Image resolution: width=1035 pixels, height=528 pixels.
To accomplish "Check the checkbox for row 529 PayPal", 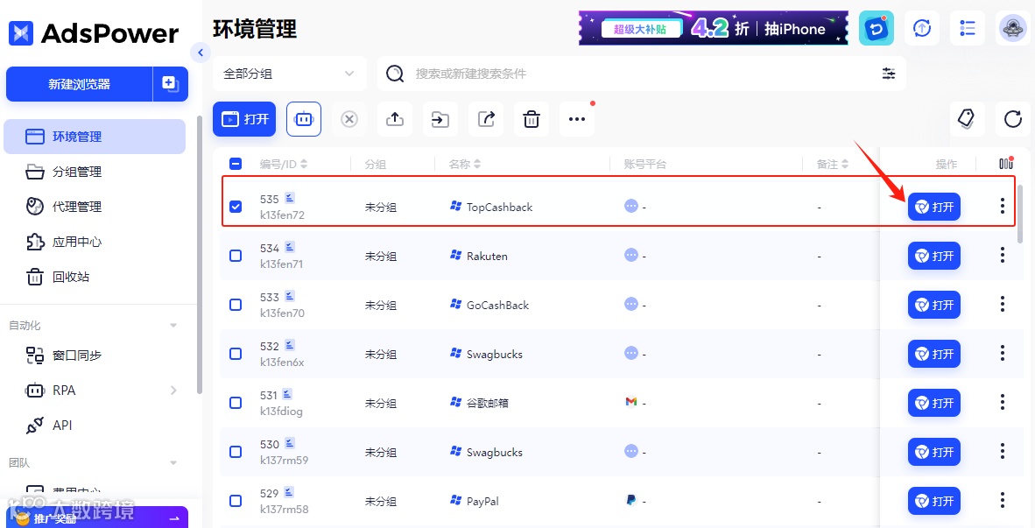I will point(236,501).
